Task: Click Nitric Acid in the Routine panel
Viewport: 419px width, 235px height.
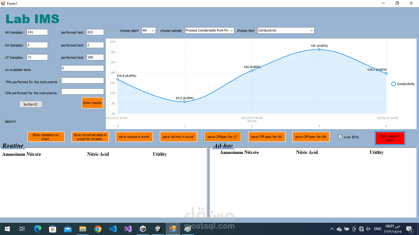Action: tap(98, 154)
